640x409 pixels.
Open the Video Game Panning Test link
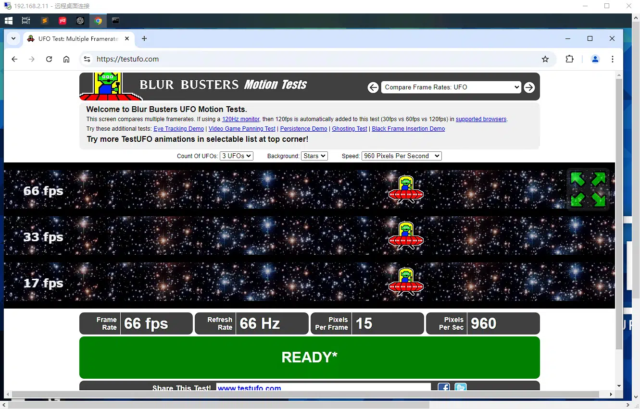tap(242, 129)
